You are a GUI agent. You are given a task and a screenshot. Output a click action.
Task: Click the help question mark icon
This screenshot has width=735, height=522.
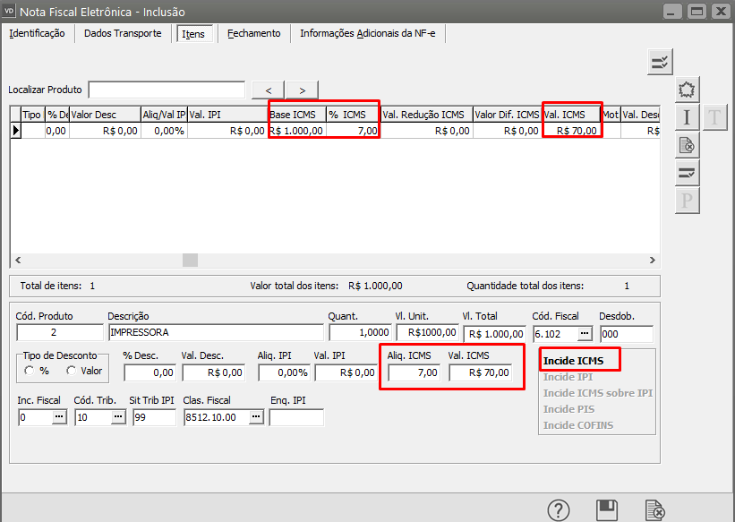point(559,510)
